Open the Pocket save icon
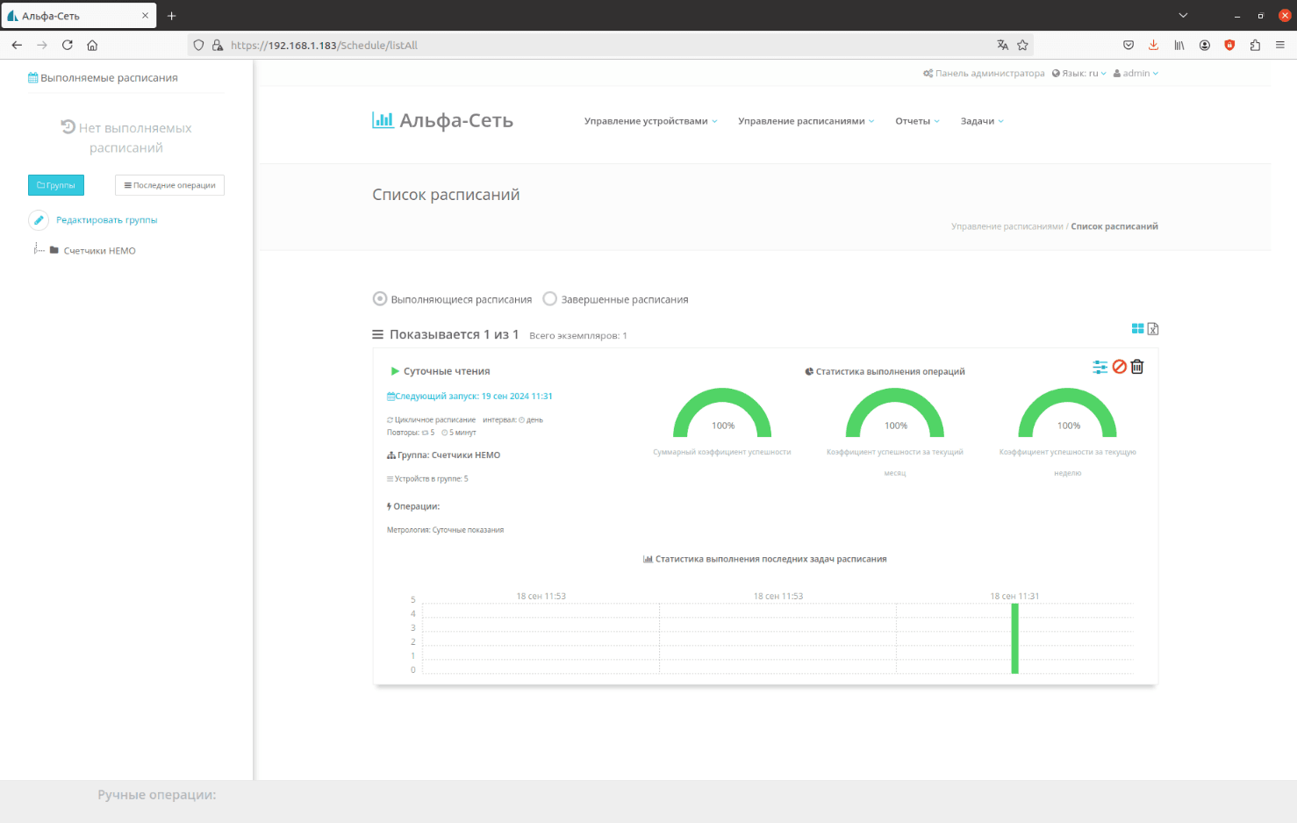This screenshot has height=823, width=1297. [x=1129, y=45]
